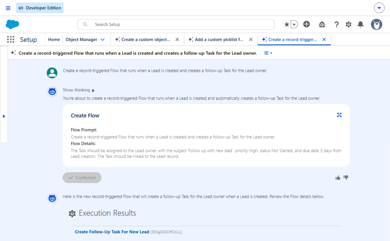Click the agent bot avatar near Show thinking
390x241 pixels.
point(52,92)
